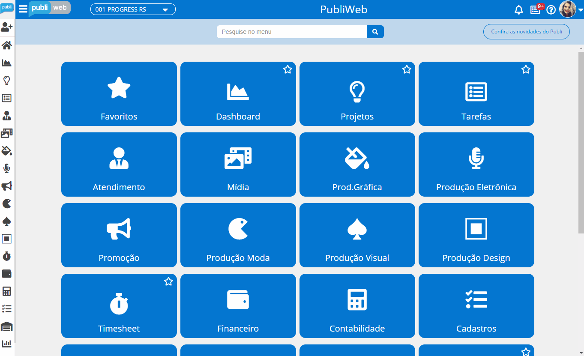Open Mídia from sidebar photo-film icon

tap(7, 133)
